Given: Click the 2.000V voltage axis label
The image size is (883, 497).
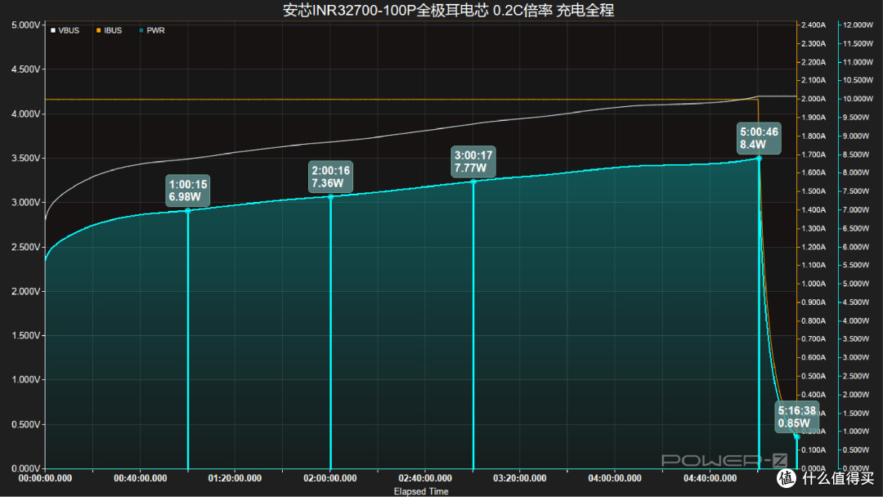Looking at the screenshot, I should point(26,291).
